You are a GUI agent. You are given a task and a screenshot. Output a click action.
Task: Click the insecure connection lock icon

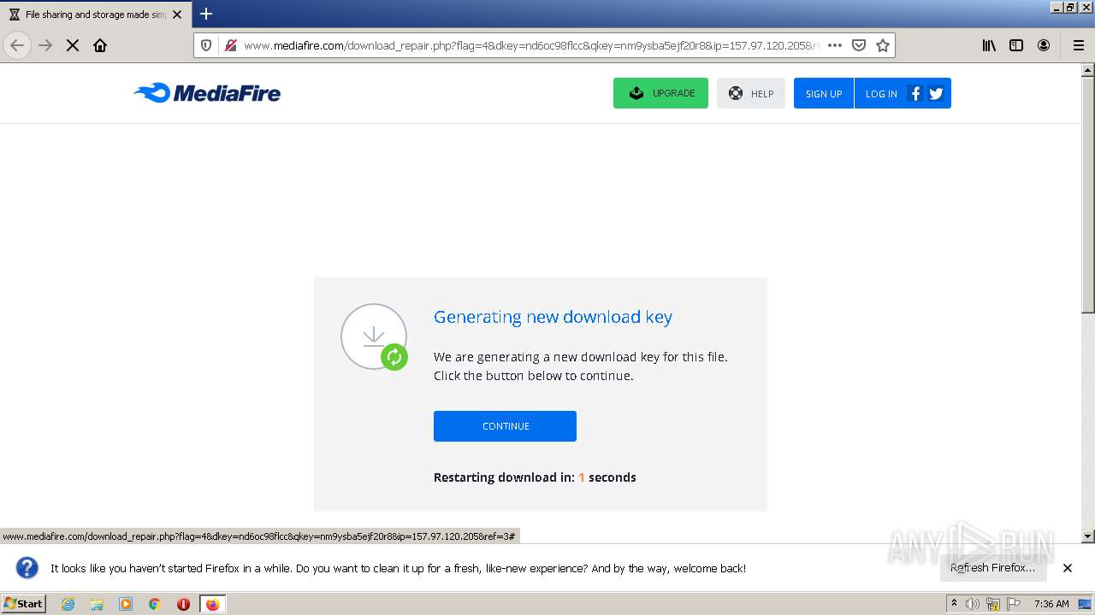point(229,45)
